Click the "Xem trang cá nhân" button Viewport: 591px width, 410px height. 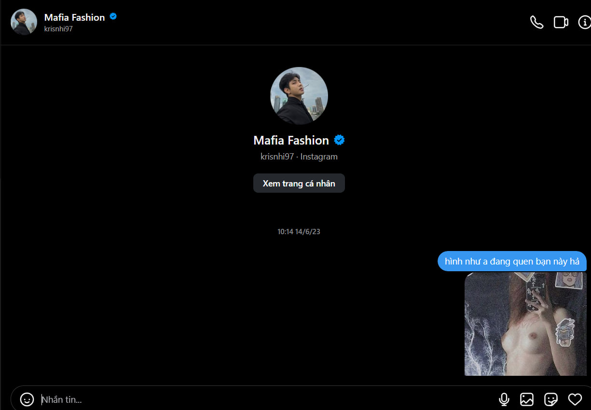pyautogui.click(x=299, y=184)
